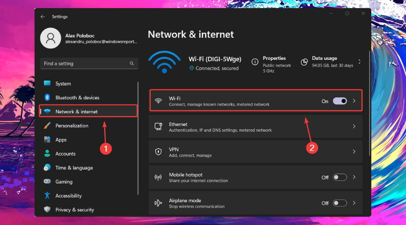Turn on Airplane mode toggle
Viewport: 406px width, 225px height.
[340, 203]
